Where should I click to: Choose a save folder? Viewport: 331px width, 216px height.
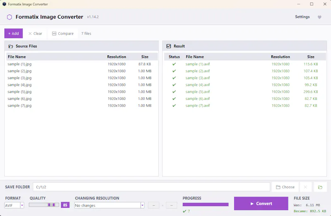tap(285, 187)
